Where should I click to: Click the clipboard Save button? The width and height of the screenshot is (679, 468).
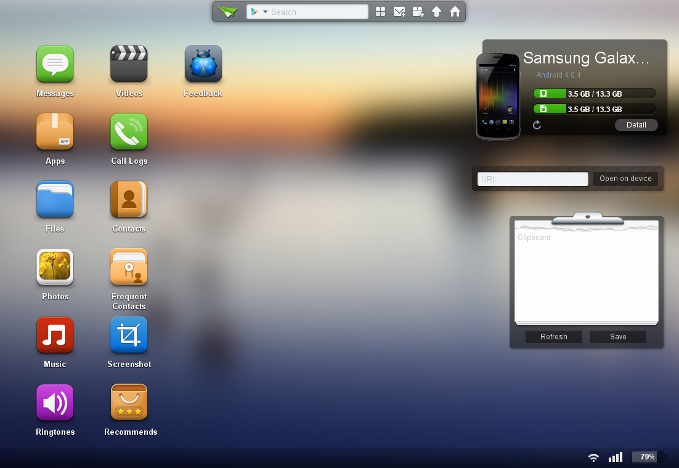tap(618, 336)
